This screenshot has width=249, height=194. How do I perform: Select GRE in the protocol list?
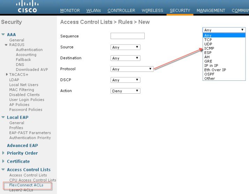(224, 61)
